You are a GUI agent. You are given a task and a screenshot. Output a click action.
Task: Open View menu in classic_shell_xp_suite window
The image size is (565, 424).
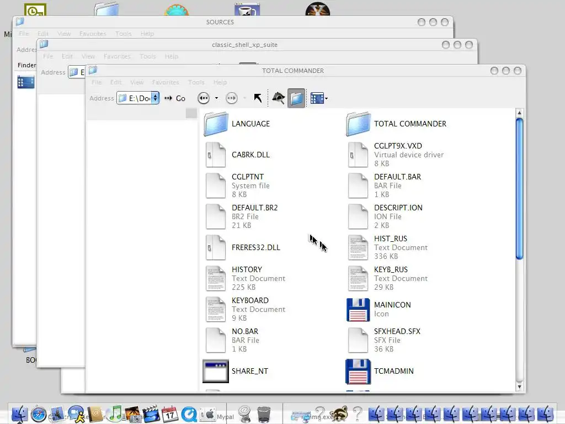pos(88,56)
